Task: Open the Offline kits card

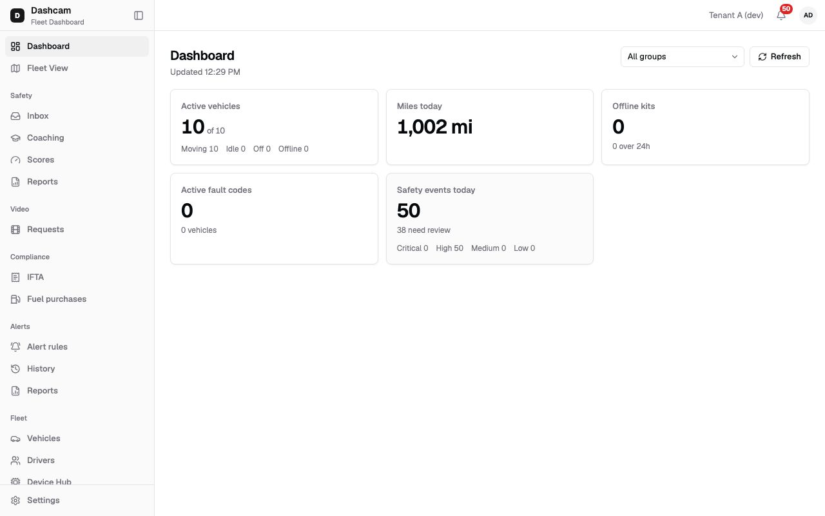Action: (x=706, y=127)
